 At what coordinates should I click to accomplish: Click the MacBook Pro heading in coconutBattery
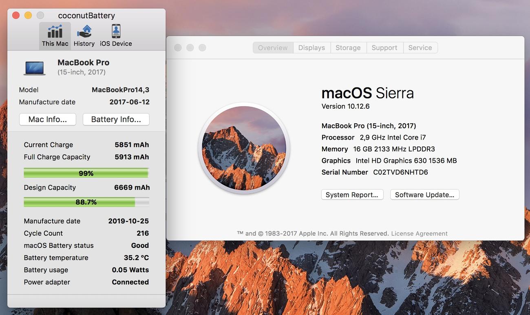[84, 63]
